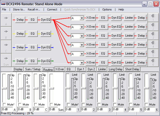Click output 2 Limiter block
Image resolution: width=160 pixels, height=116 pixels.
coord(129,27)
